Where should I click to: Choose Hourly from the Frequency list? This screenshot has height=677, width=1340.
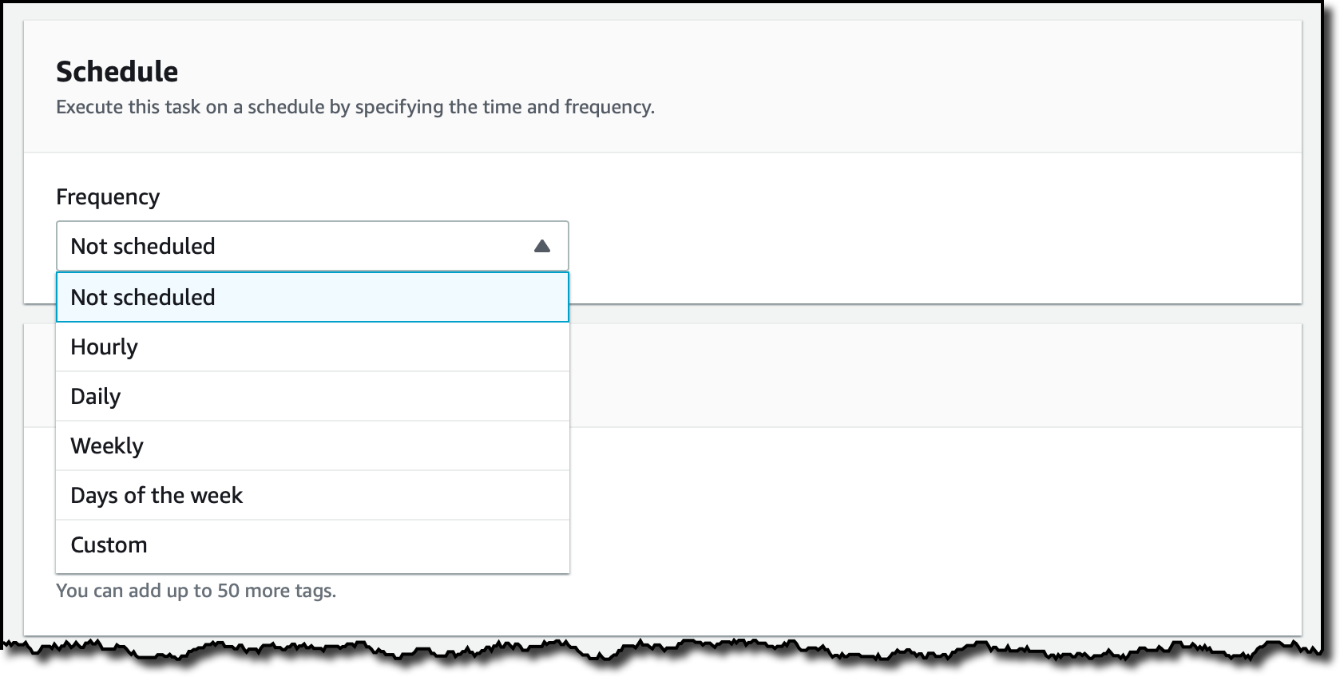(312, 347)
